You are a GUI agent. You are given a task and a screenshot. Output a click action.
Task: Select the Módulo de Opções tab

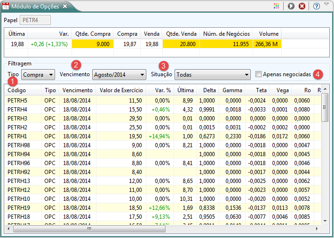coord(35,7)
